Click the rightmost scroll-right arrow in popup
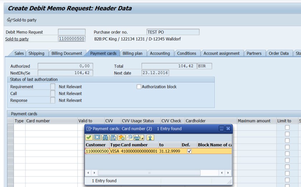 coord(228,173)
